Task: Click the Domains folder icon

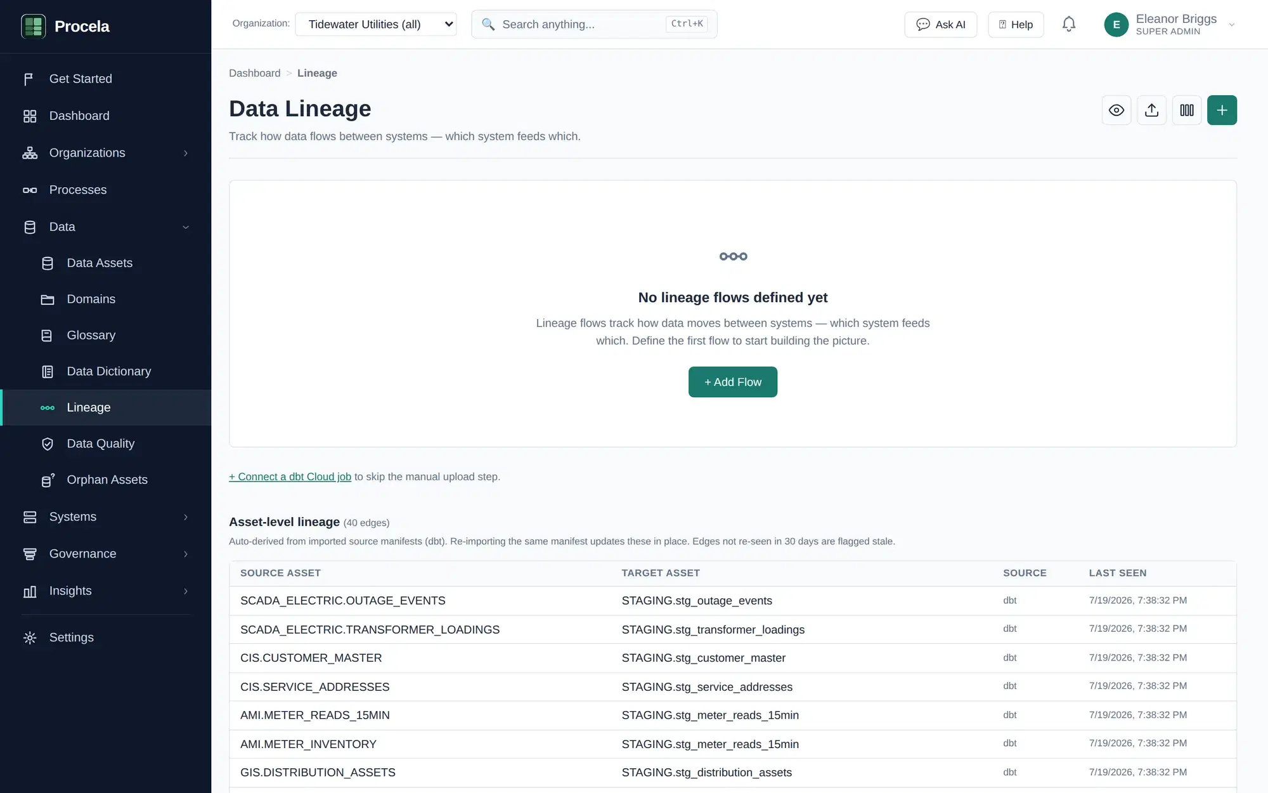Action: [48, 299]
